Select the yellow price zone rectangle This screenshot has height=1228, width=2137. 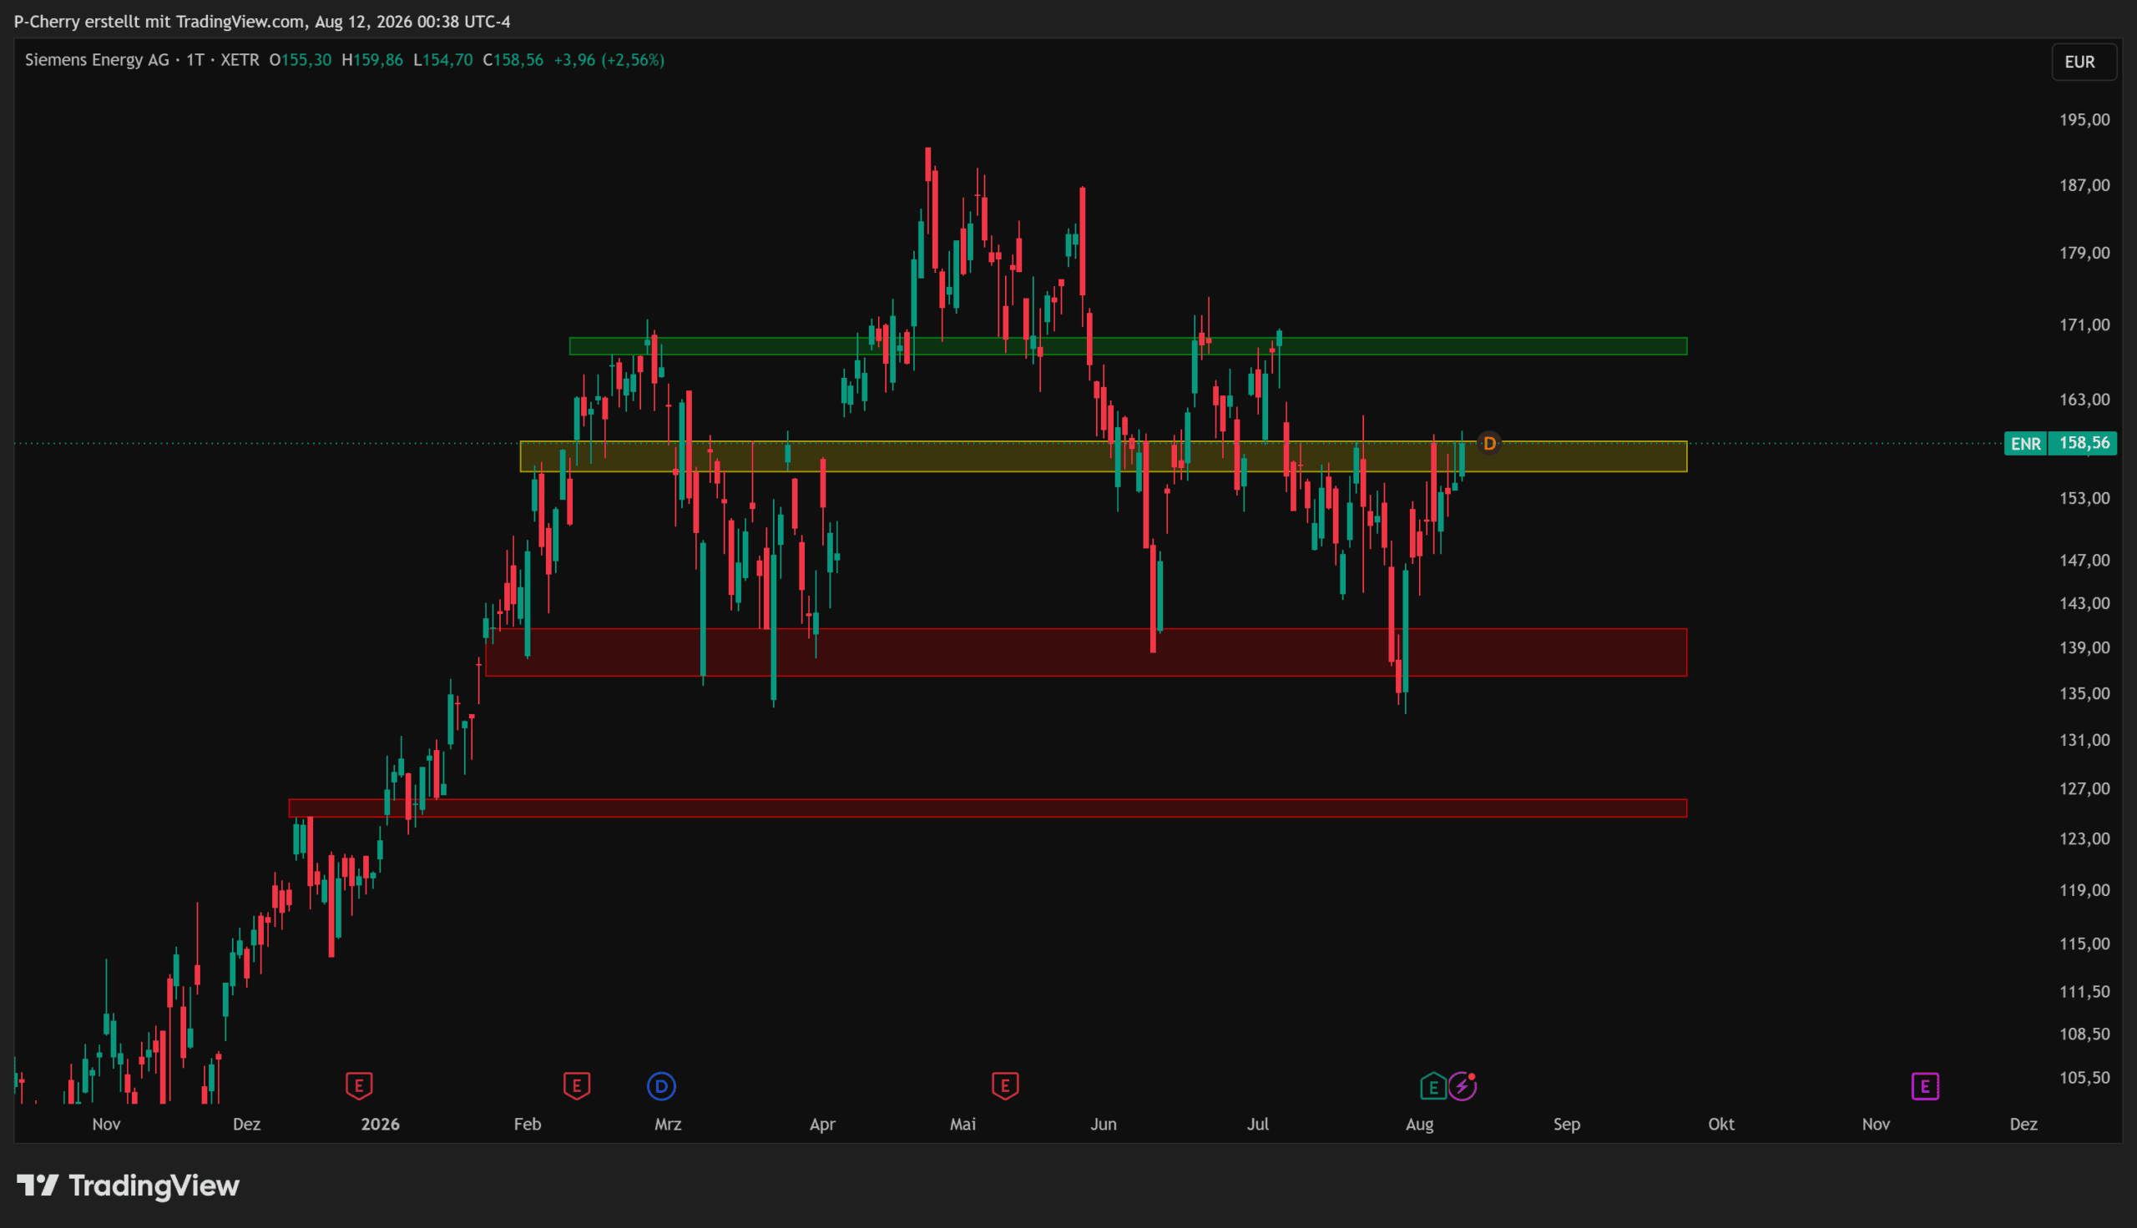tap(1104, 456)
